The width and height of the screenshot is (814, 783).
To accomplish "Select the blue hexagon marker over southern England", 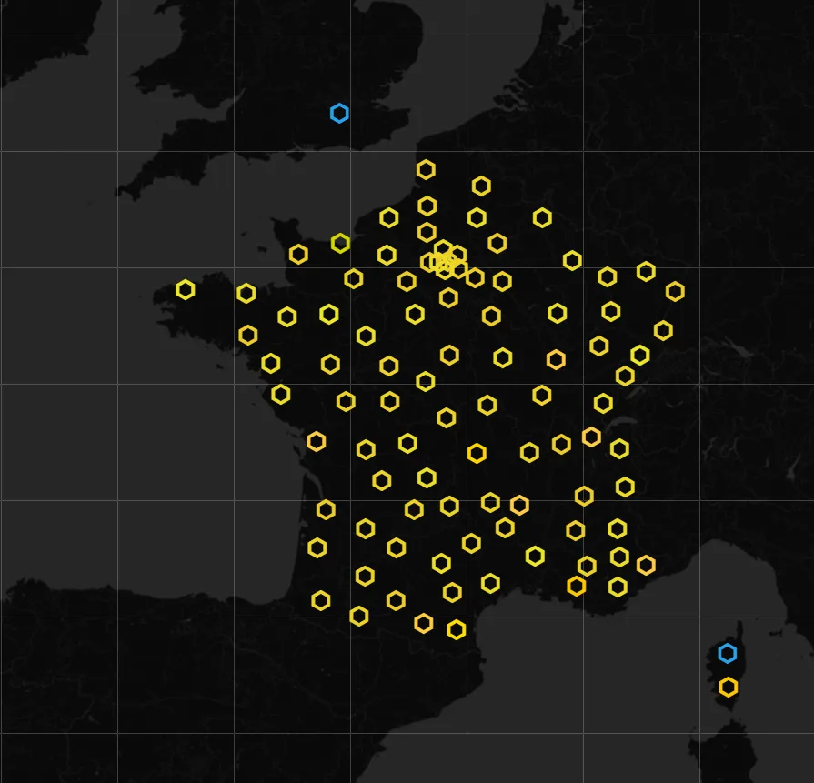I will point(338,113).
